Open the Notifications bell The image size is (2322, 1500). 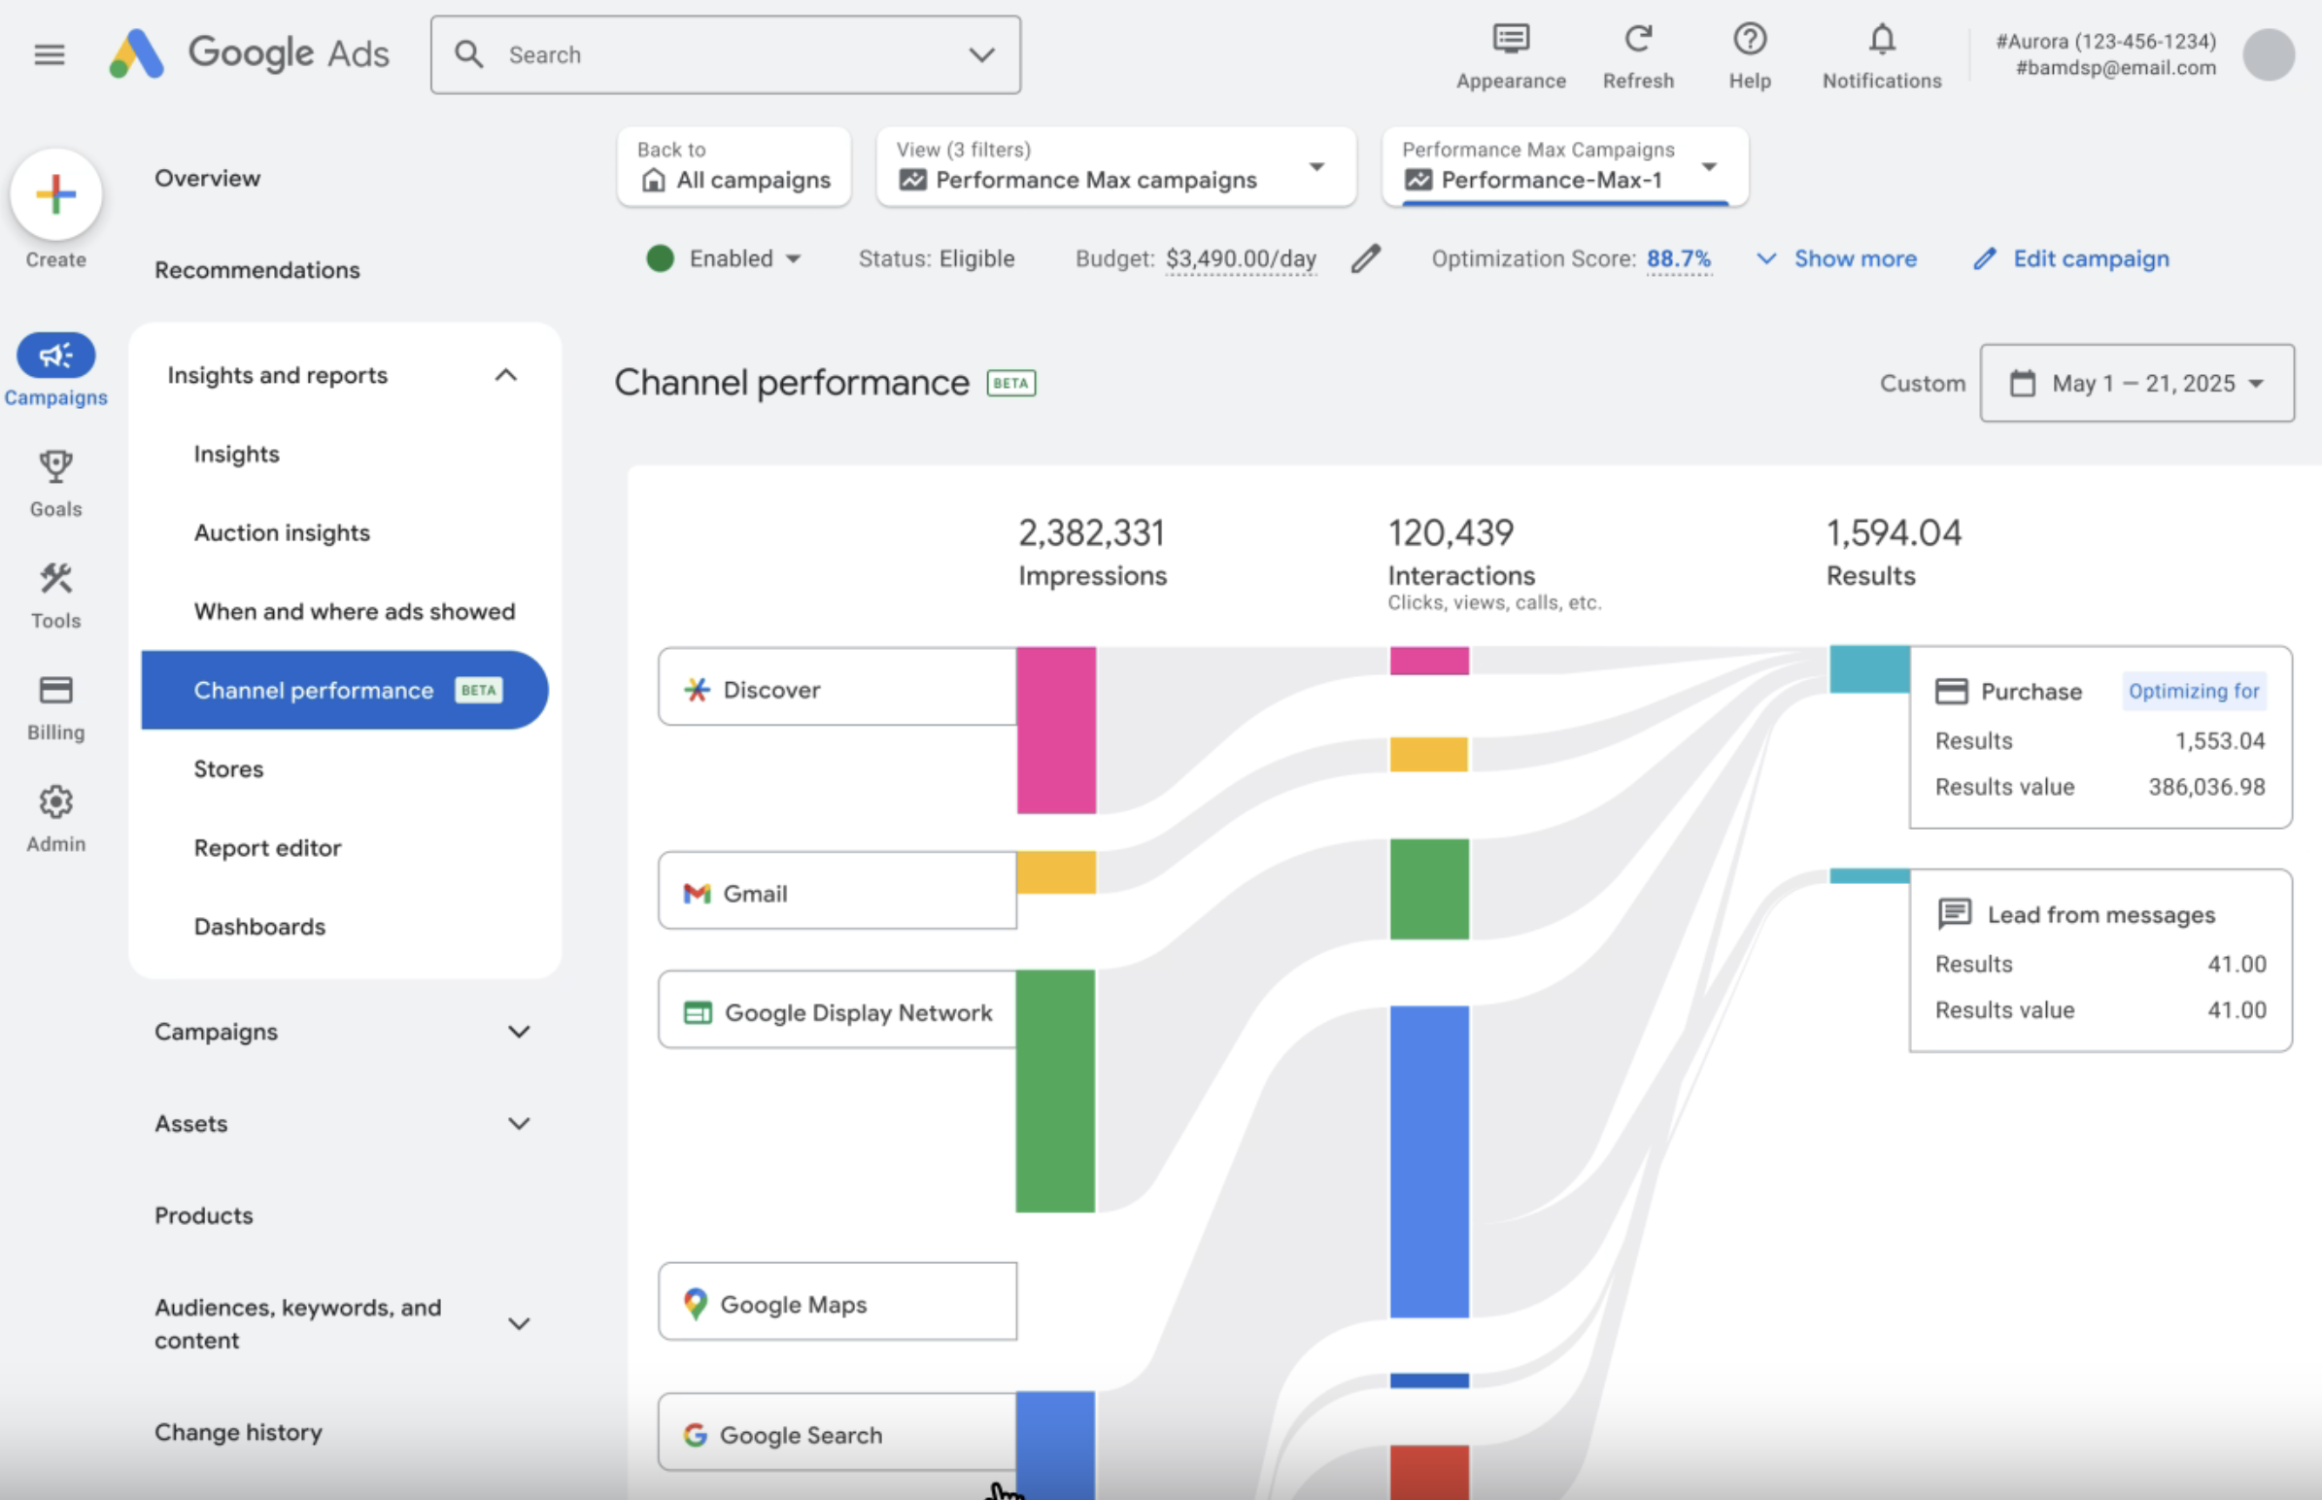point(1882,39)
